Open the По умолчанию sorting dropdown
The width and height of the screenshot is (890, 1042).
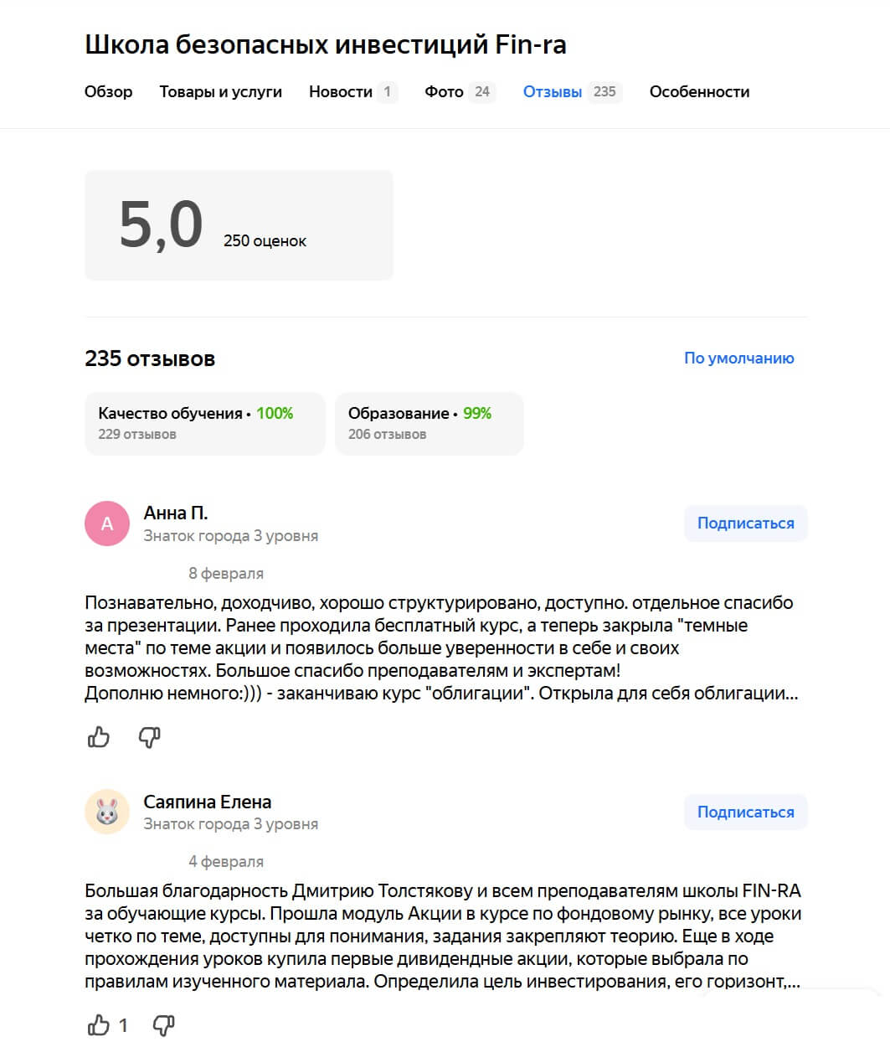coord(738,359)
